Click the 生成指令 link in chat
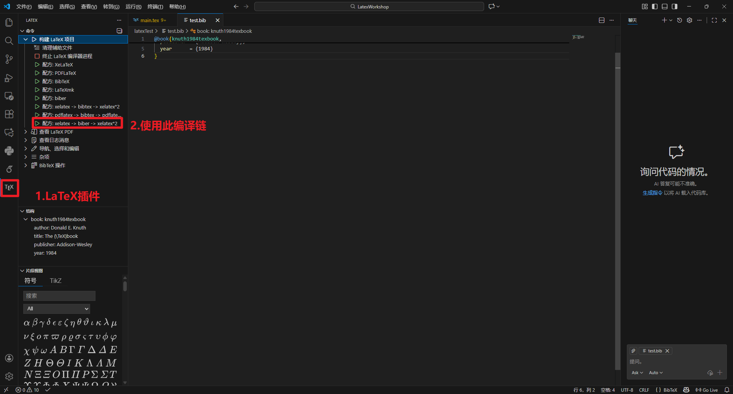Screen dimensions: 733x394 click(x=652, y=193)
